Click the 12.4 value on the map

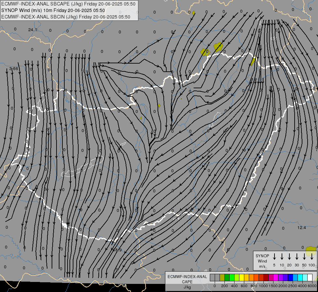pyautogui.click(x=301, y=228)
